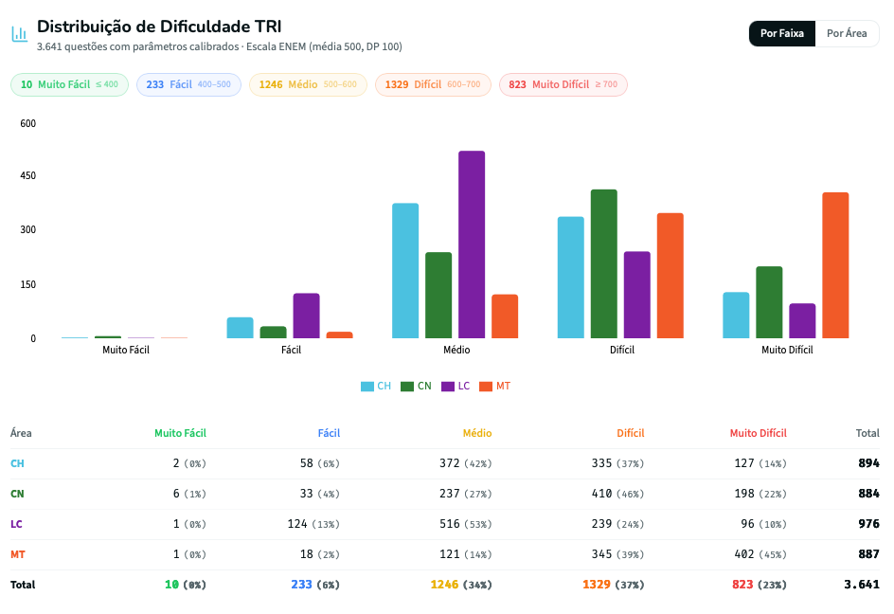Click the Total column header

pos(867,433)
